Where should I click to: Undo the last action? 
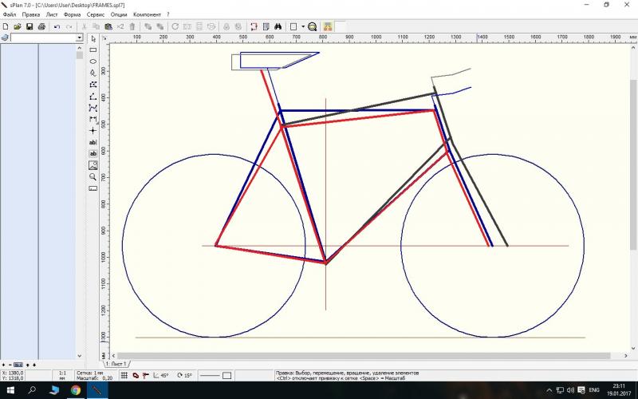pyautogui.click(x=57, y=26)
